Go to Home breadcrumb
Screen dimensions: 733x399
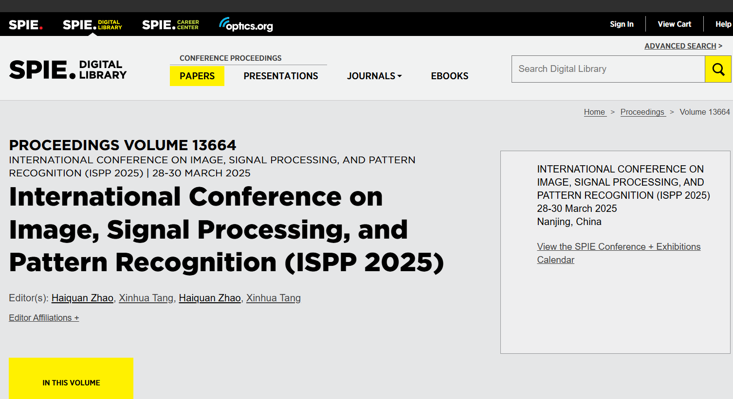(595, 112)
